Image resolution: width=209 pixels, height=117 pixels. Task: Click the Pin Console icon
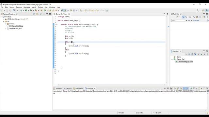[x=191, y=88]
